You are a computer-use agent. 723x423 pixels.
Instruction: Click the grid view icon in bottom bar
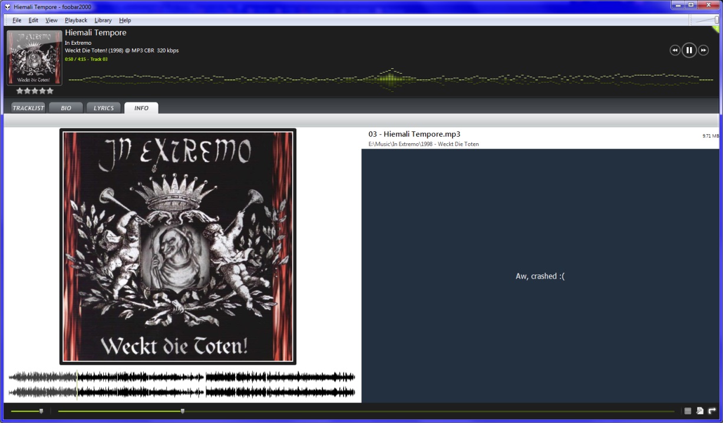tap(688, 411)
